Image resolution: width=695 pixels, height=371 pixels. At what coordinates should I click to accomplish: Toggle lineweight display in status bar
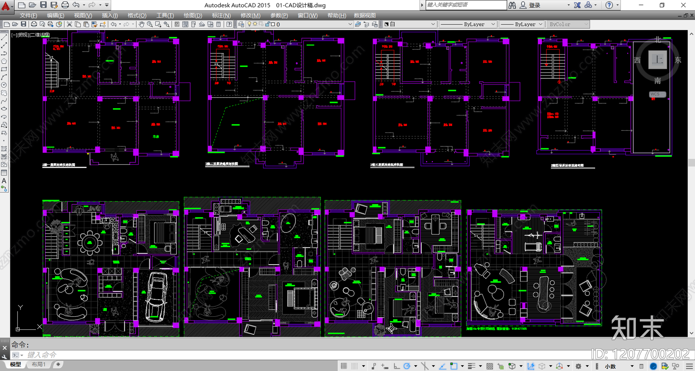tap(471, 366)
